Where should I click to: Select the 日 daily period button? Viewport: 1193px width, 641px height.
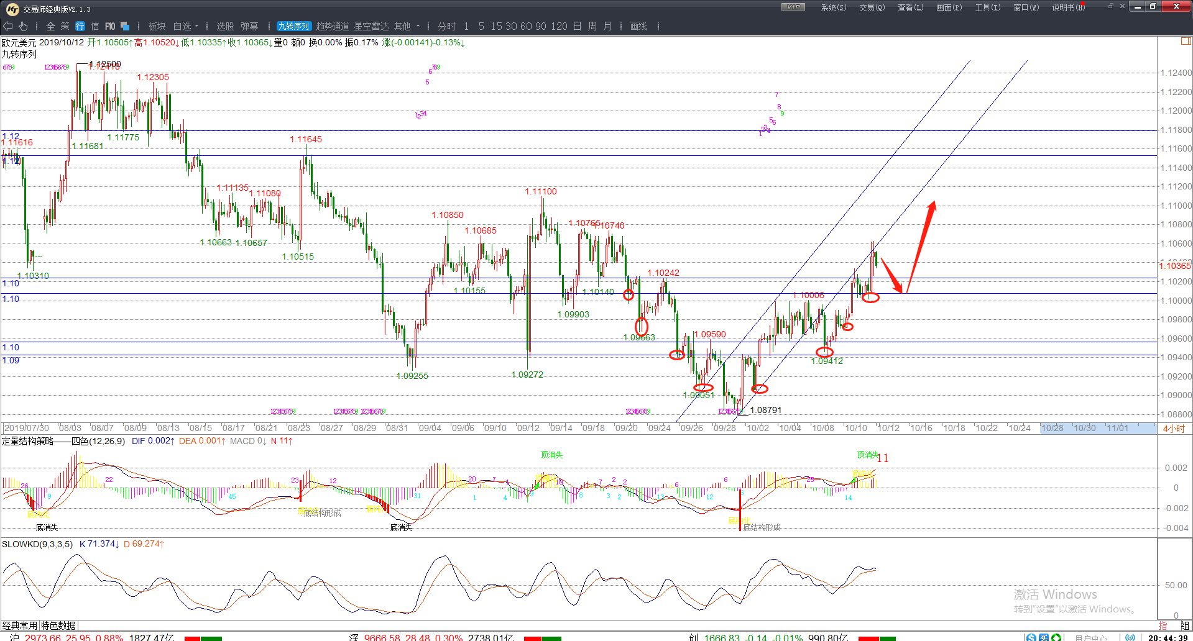pyautogui.click(x=577, y=26)
